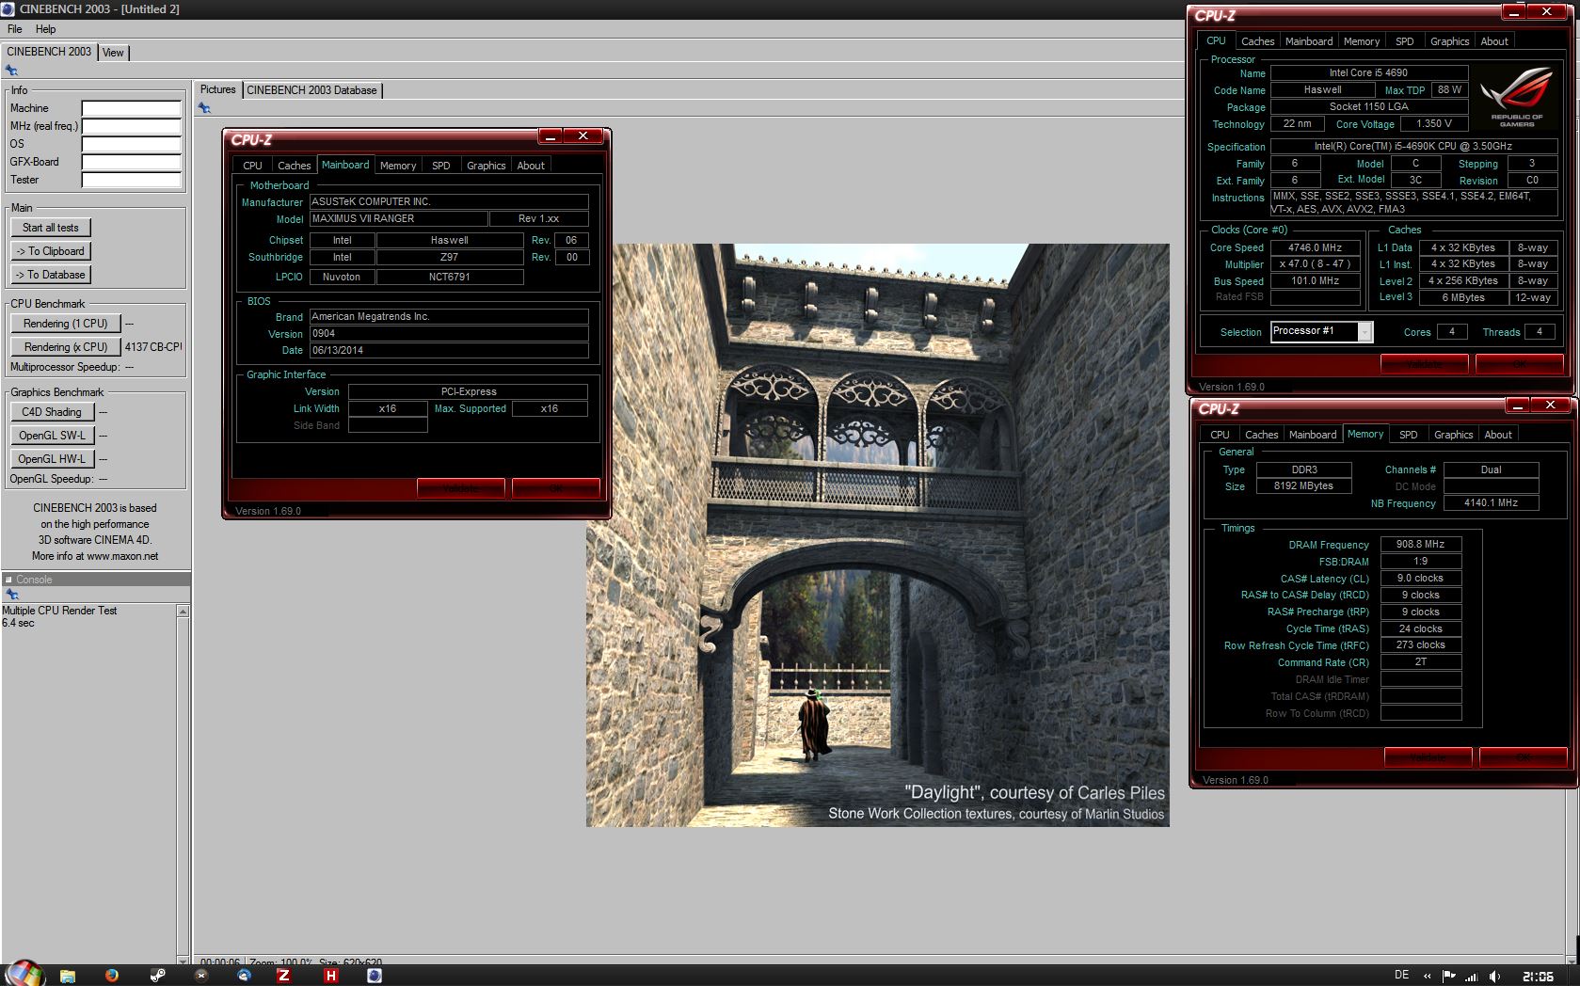Screen dimensions: 1580x986
Task: Click the red H taskbar icon
Action: 330,976
